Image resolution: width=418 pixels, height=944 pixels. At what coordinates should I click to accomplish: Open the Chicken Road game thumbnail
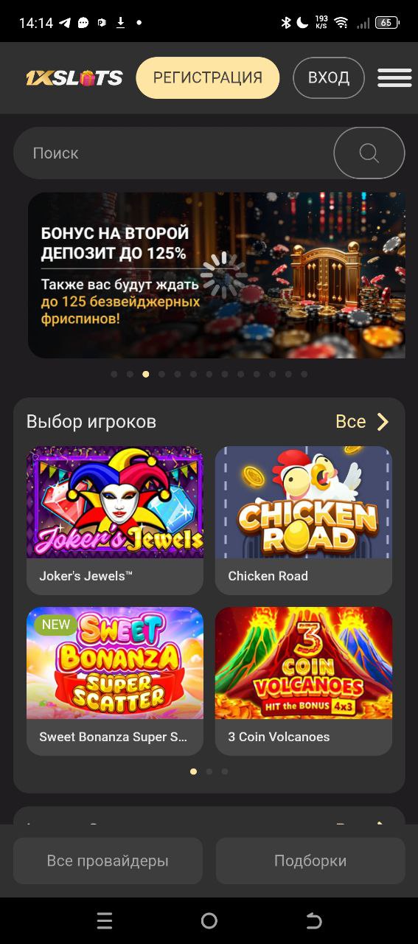coord(304,502)
